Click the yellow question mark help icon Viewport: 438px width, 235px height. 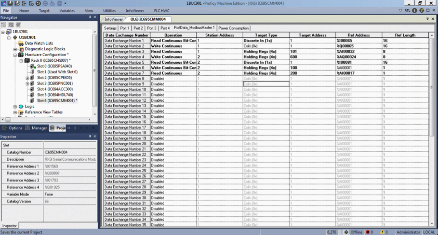point(422,10)
